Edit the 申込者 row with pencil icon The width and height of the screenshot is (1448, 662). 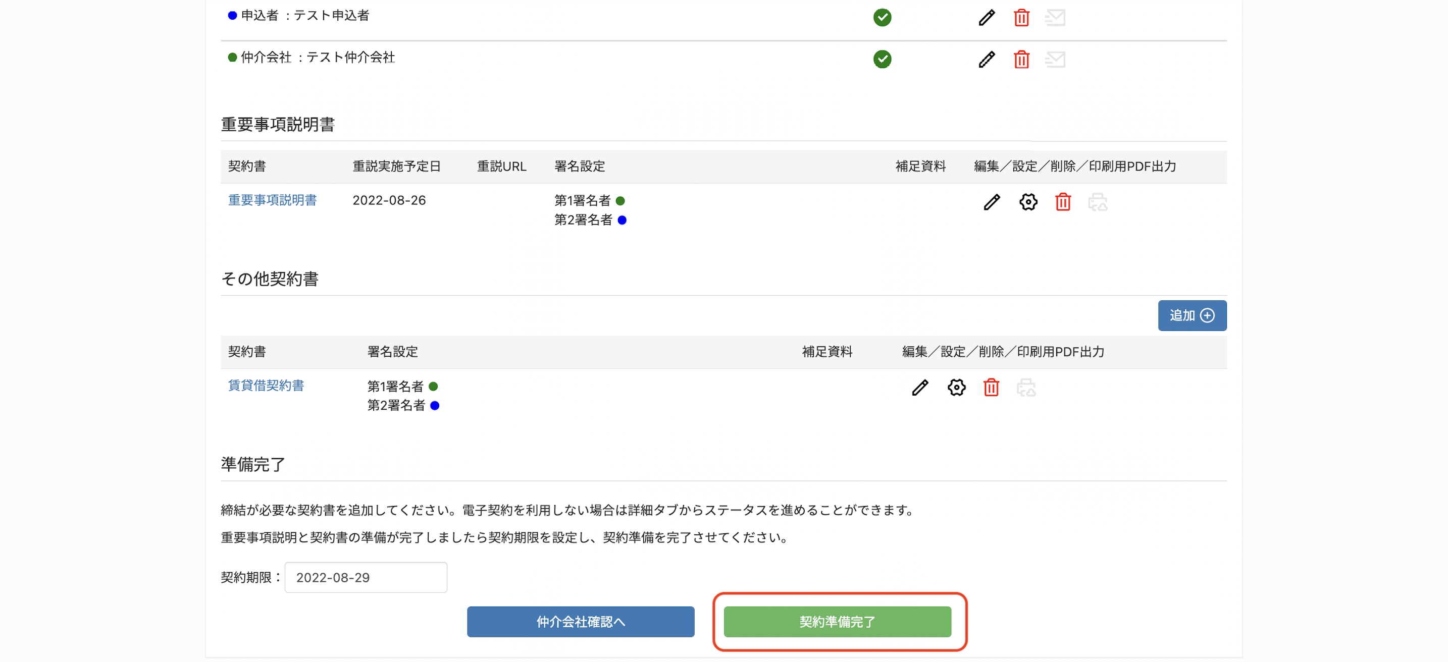point(987,18)
